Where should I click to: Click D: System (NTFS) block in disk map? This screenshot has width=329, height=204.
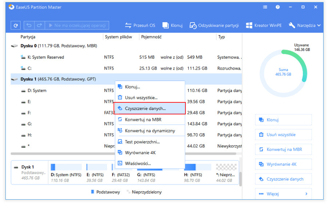tap(66, 173)
